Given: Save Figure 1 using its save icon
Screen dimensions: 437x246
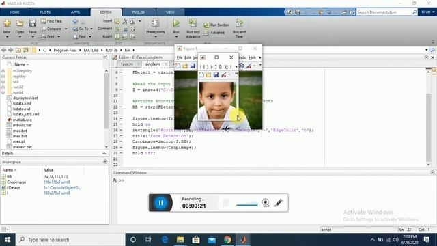Looking at the screenshot, I should pyautogui.click(x=193, y=66).
